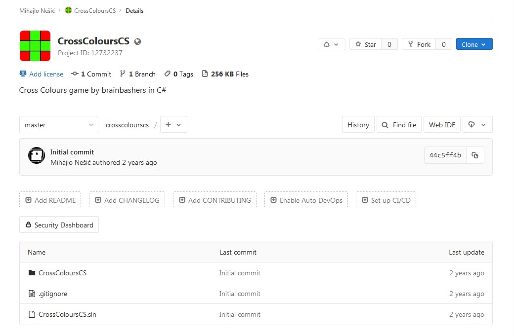Click the CrossColoursCS project avatar
This screenshot has width=514, height=336.
pyautogui.click(x=35, y=46)
